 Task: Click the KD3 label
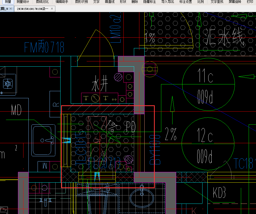coord(219,192)
